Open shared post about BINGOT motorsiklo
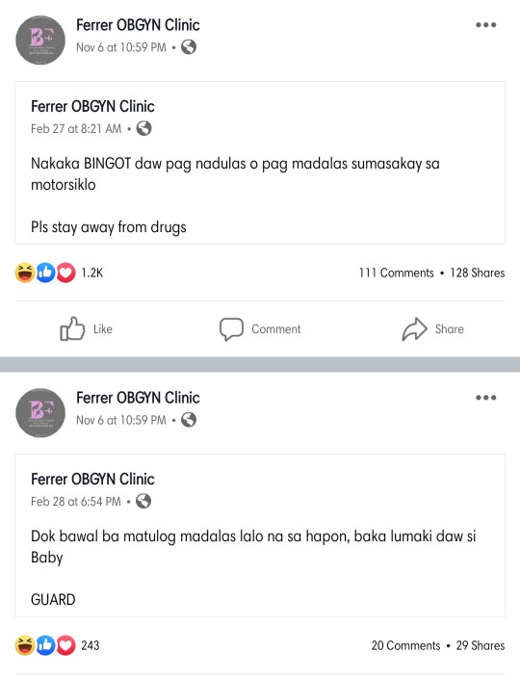 pyautogui.click(x=260, y=163)
